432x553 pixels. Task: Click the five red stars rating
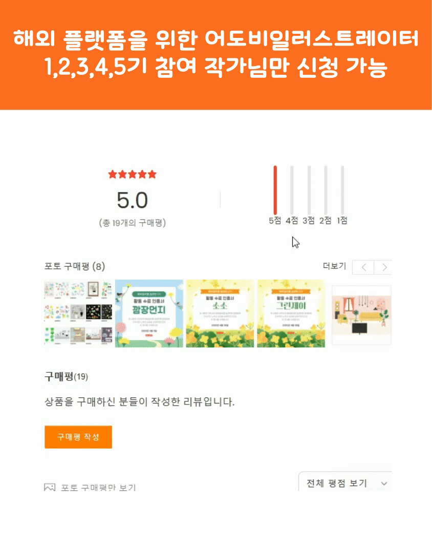(132, 174)
